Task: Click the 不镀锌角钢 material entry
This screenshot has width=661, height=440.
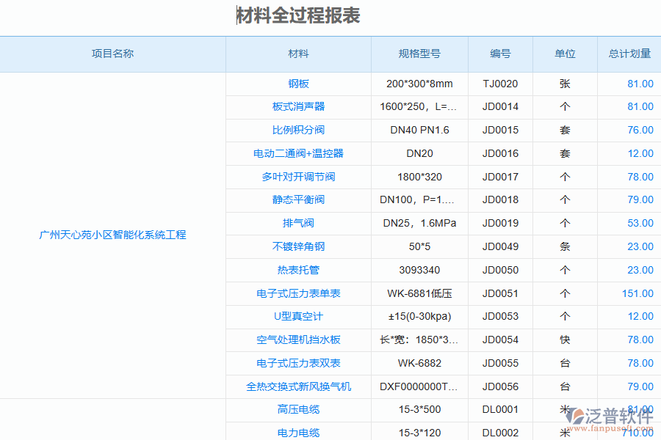Action: click(297, 246)
